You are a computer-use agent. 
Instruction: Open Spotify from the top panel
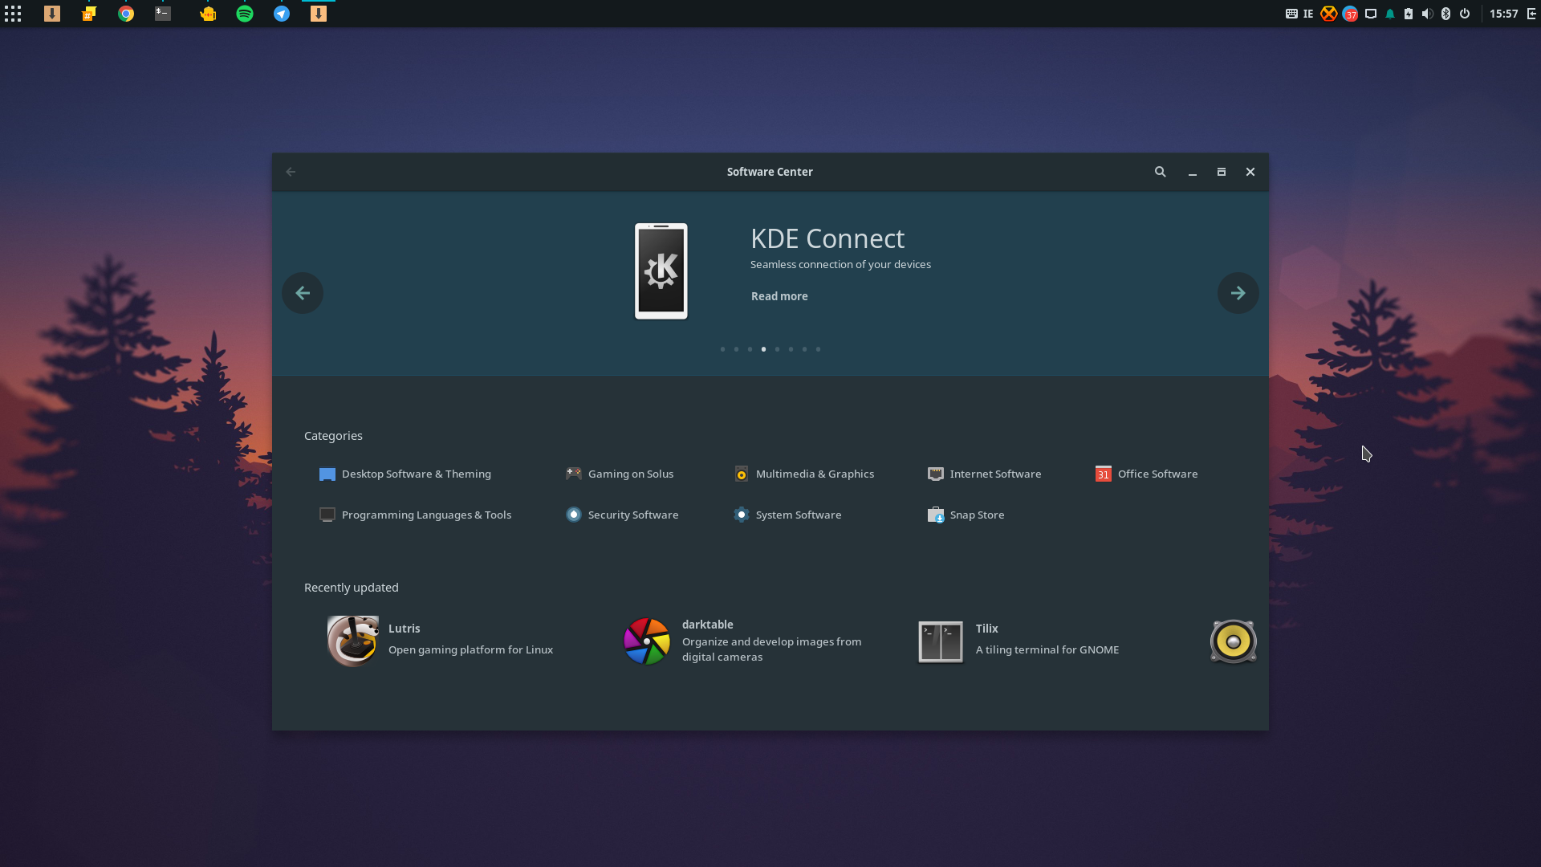(245, 14)
